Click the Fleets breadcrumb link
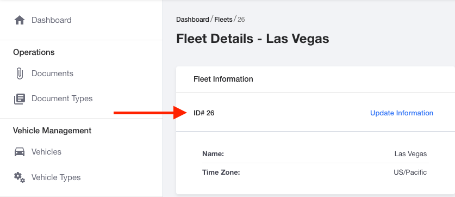The image size is (455, 197). pyautogui.click(x=223, y=20)
